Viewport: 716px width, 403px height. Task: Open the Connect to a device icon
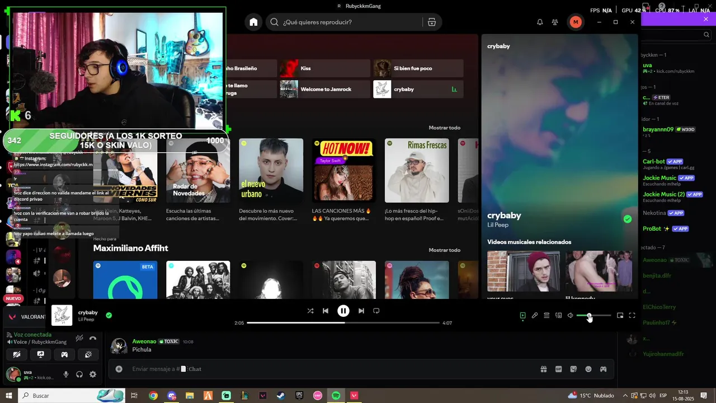(x=558, y=316)
